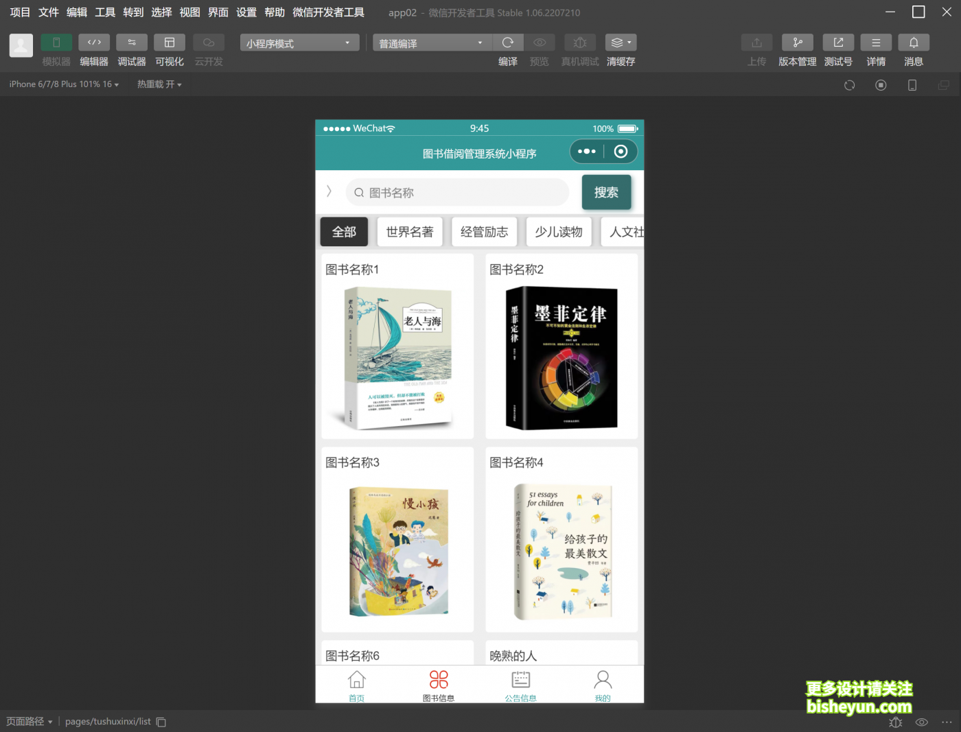961x732 pixels.
Task: Open the 转到 menu
Action: tap(133, 12)
